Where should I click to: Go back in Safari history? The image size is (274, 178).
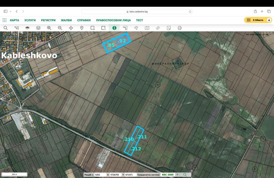click(x=17, y=11)
